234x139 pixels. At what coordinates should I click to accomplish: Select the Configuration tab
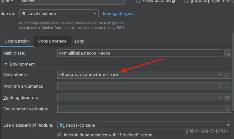pos(17,41)
